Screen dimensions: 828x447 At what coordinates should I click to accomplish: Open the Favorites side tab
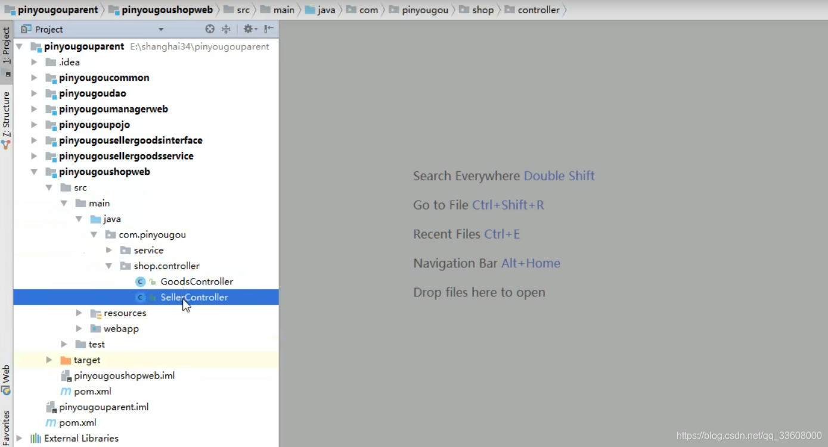[x=7, y=427]
